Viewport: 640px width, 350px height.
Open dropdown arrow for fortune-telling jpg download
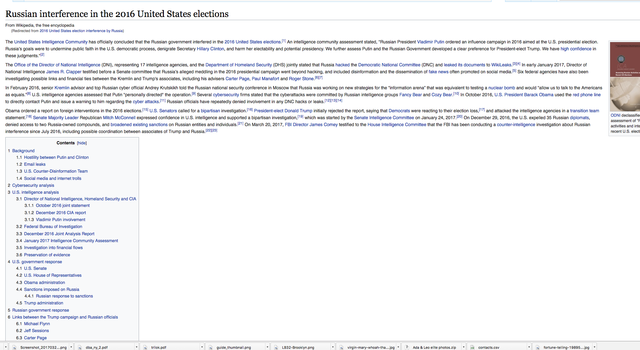tap(594, 347)
